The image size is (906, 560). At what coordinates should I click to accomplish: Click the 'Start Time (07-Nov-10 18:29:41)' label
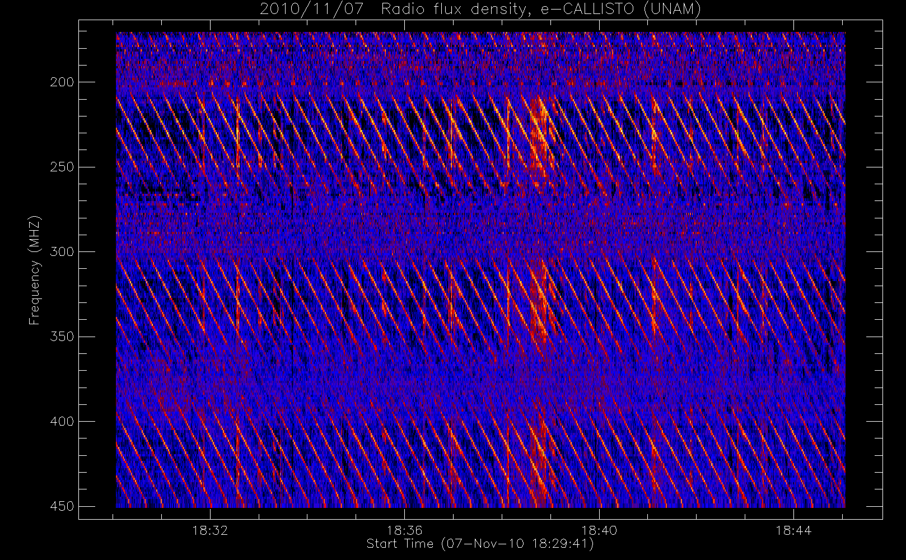[x=480, y=544]
